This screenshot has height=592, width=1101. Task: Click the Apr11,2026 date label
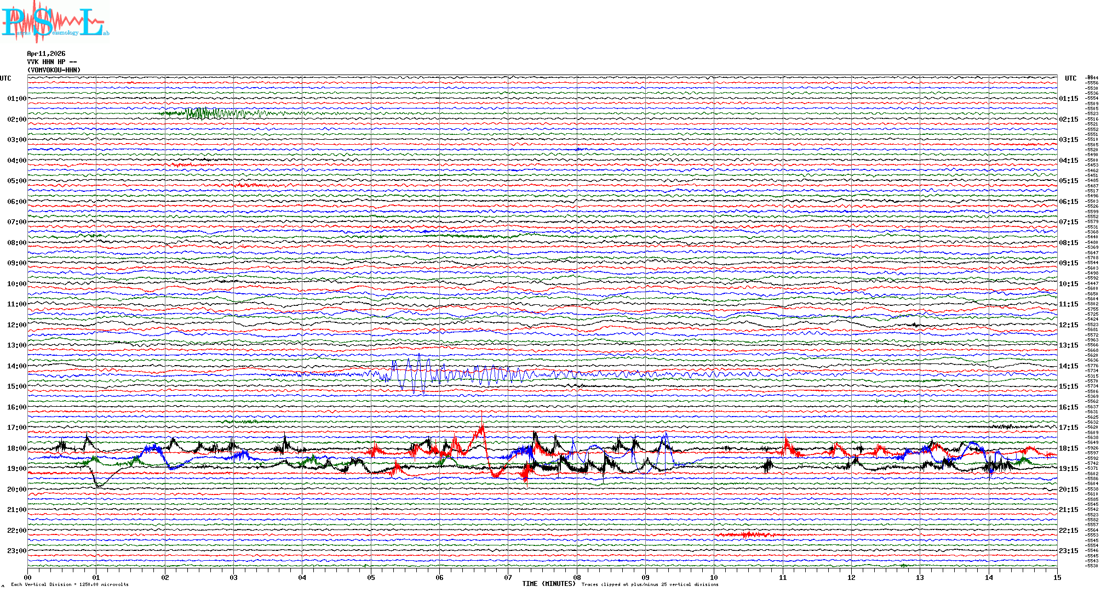coord(46,54)
